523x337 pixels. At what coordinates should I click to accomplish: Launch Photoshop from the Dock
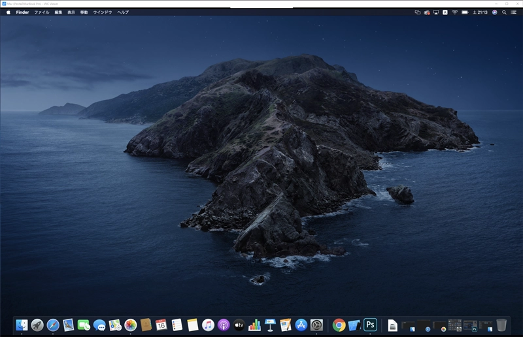click(x=371, y=325)
